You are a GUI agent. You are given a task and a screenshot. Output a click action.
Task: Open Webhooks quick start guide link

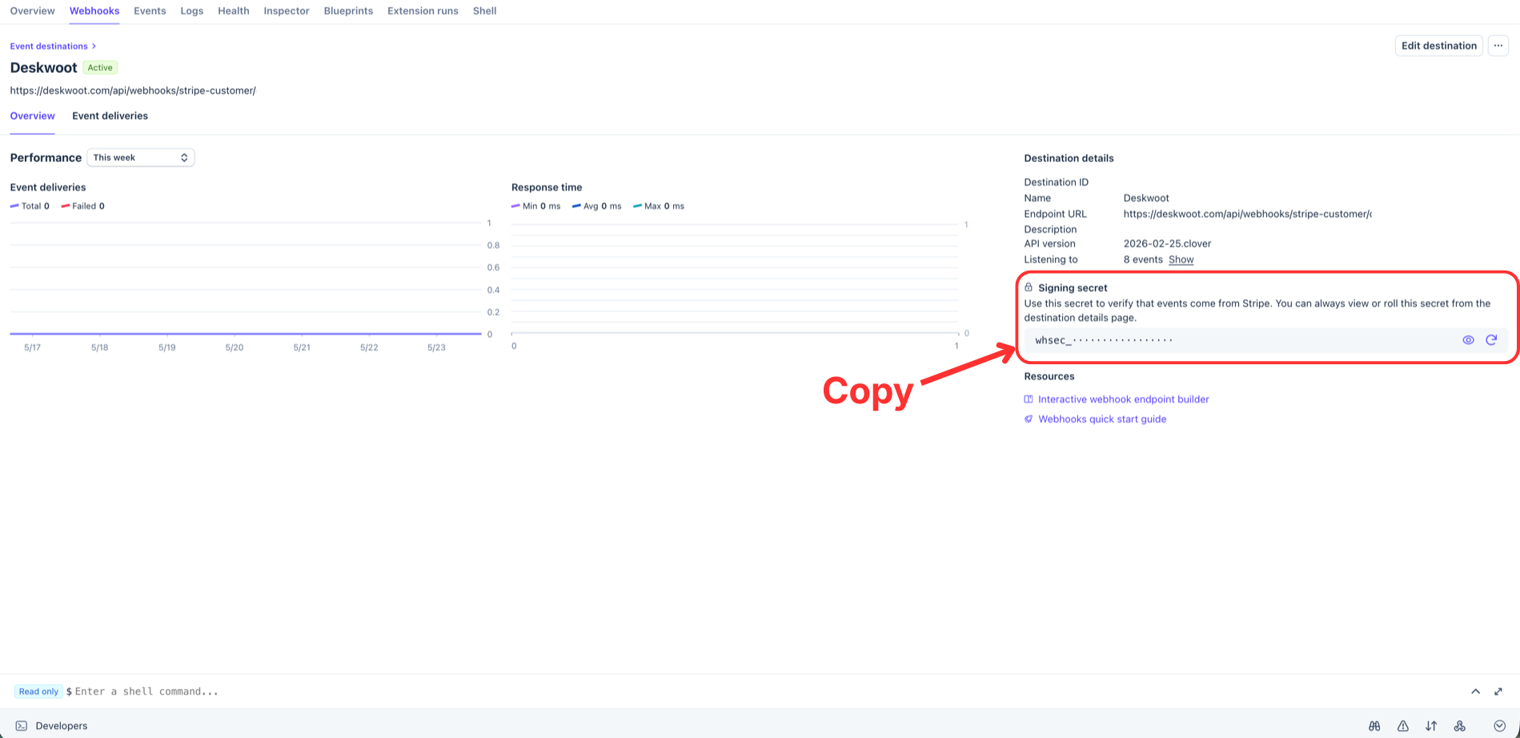coord(1102,419)
